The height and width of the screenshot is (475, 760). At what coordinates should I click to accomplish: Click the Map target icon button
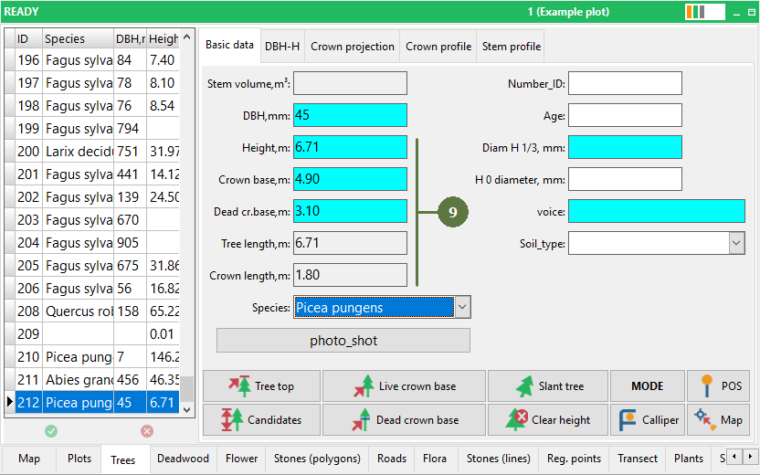click(x=718, y=420)
